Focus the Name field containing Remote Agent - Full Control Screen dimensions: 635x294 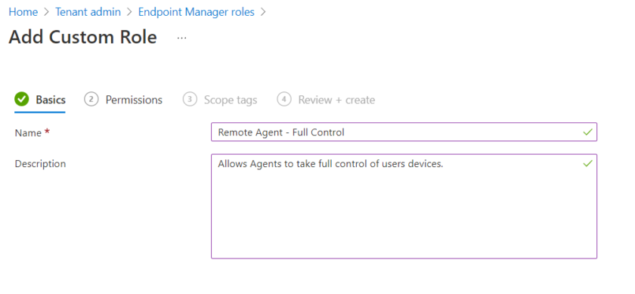[404, 132]
